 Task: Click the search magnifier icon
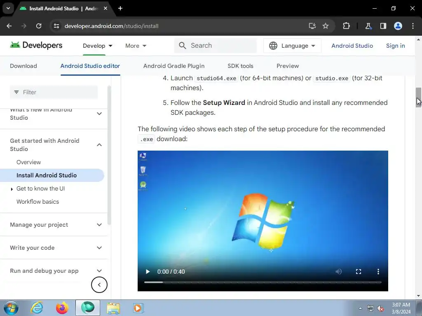[x=183, y=45]
